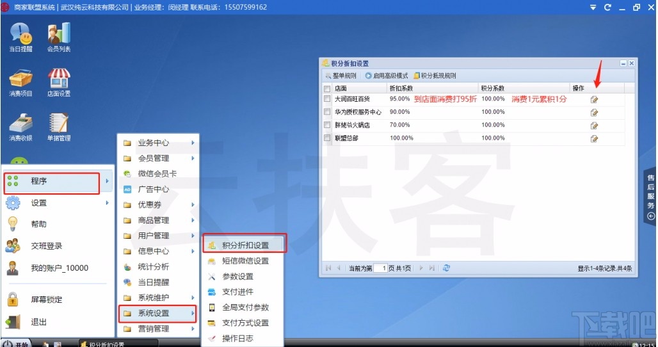Viewport: 658px width, 347px height.
Task: Click the 70.00% discount cell
Action: click(399, 125)
